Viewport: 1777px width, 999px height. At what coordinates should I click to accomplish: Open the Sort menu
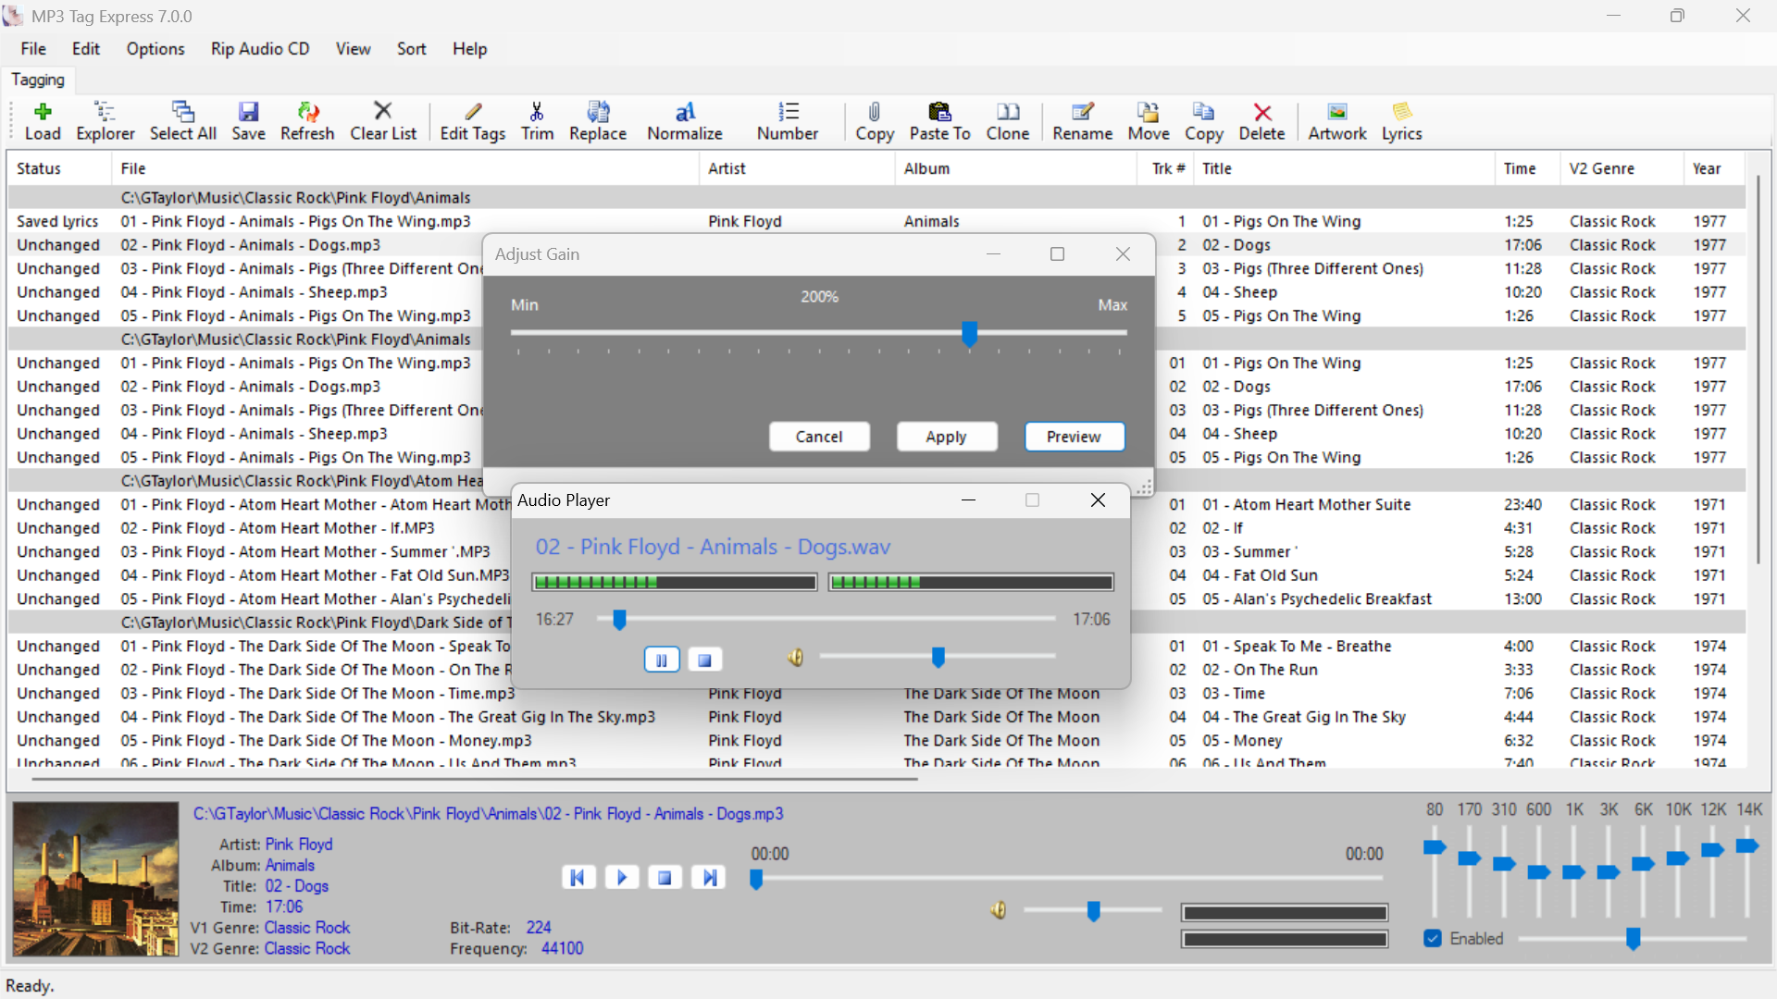pyautogui.click(x=412, y=49)
